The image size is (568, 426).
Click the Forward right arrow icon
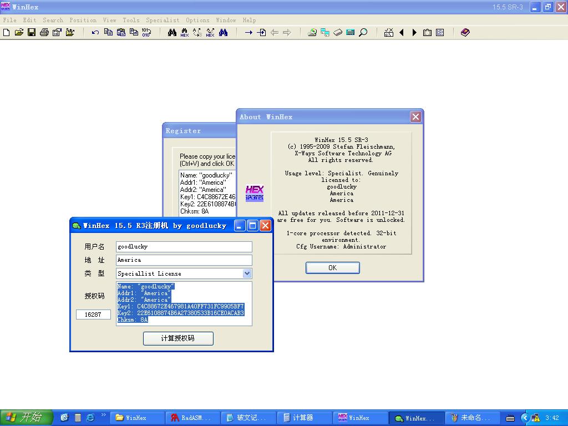pos(287,33)
